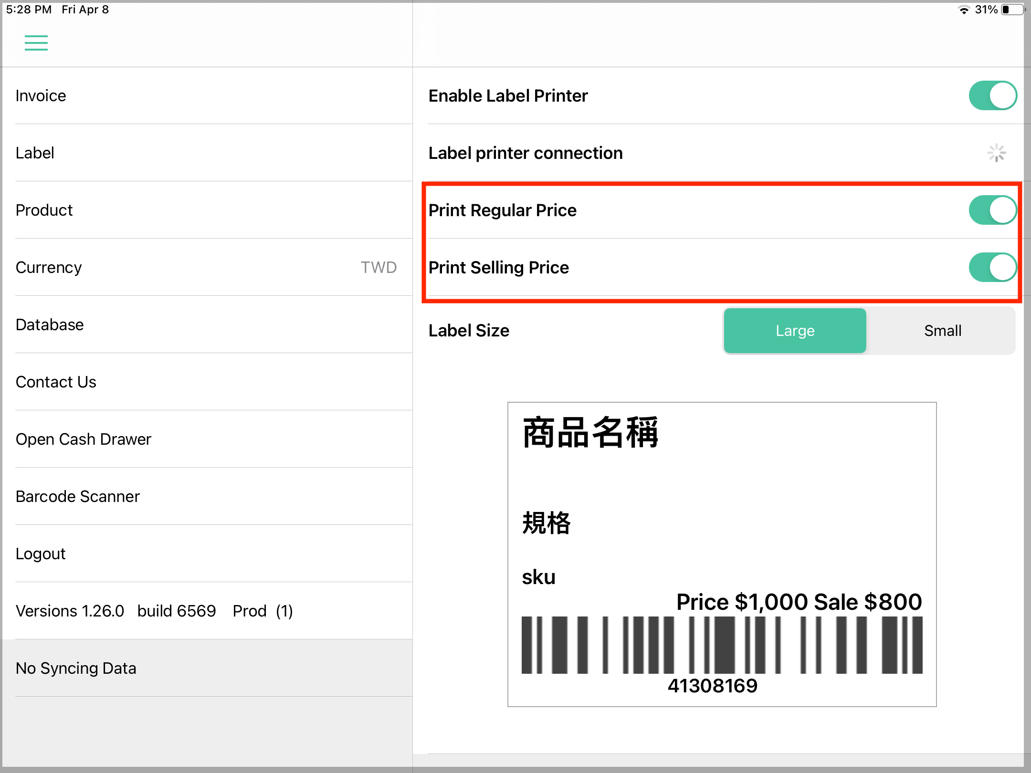Open the hamburger menu icon
The height and width of the screenshot is (773, 1031).
(x=36, y=43)
